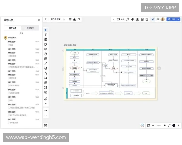Click the export download icon
The width and height of the screenshot is (182, 145).
coord(75,19)
